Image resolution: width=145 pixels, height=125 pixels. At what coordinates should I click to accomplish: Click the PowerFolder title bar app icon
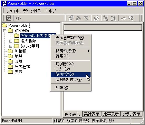[5, 4]
